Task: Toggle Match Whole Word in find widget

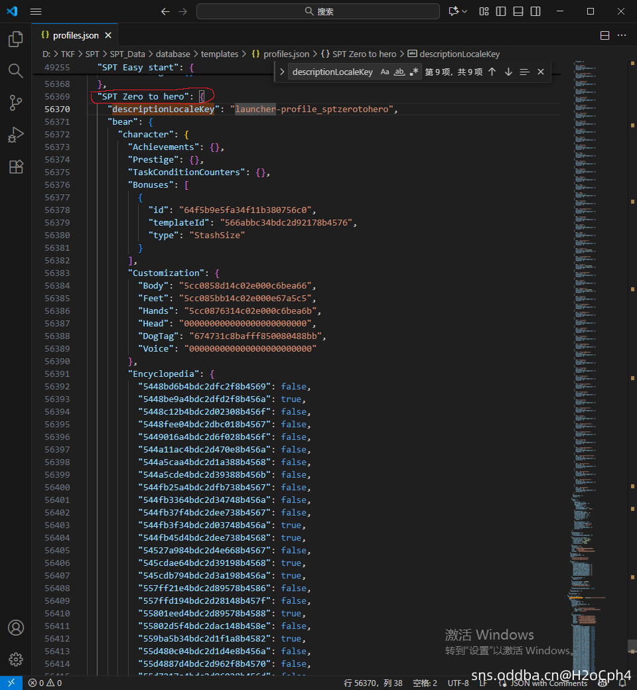Action: (399, 72)
